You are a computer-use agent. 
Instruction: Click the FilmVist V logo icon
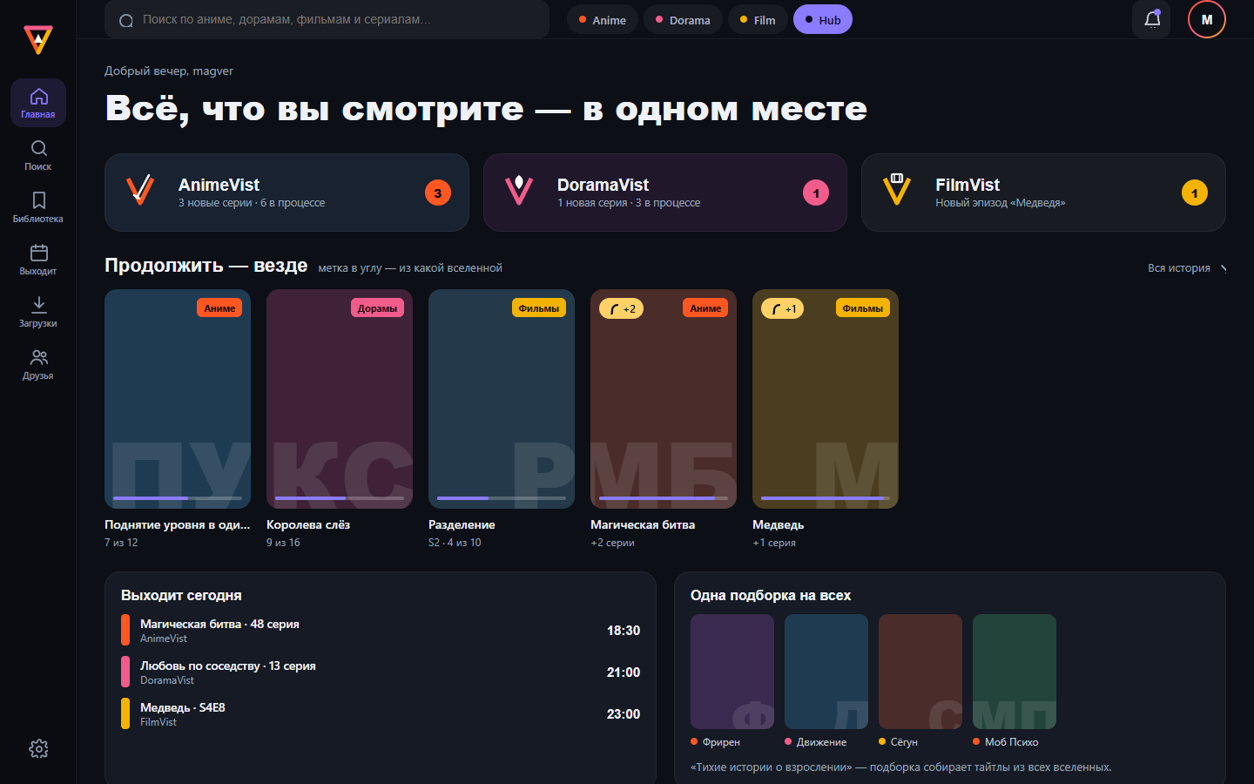tap(897, 189)
